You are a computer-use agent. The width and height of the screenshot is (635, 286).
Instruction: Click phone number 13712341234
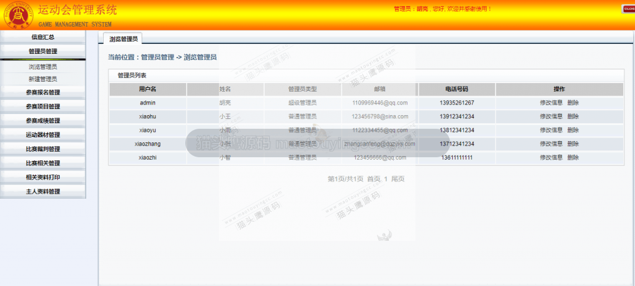click(x=457, y=144)
